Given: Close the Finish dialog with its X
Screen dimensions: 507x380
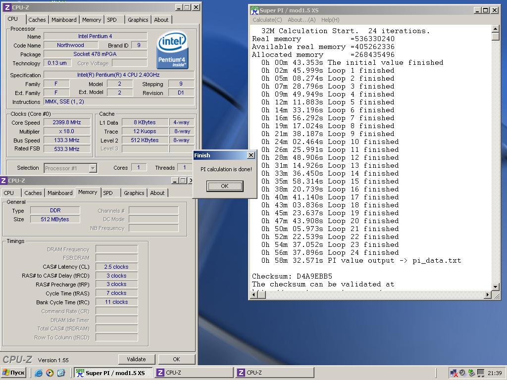Looking at the screenshot, I should [x=251, y=155].
